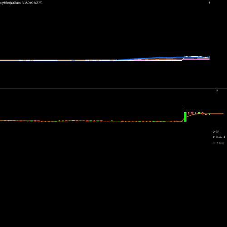Click the axis label 1 at upper right
This screenshot has height=227, width=227.
coord(209,3)
